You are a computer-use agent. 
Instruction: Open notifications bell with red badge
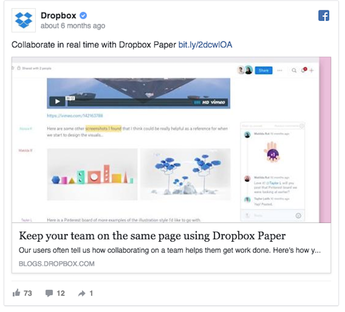point(303,70)
